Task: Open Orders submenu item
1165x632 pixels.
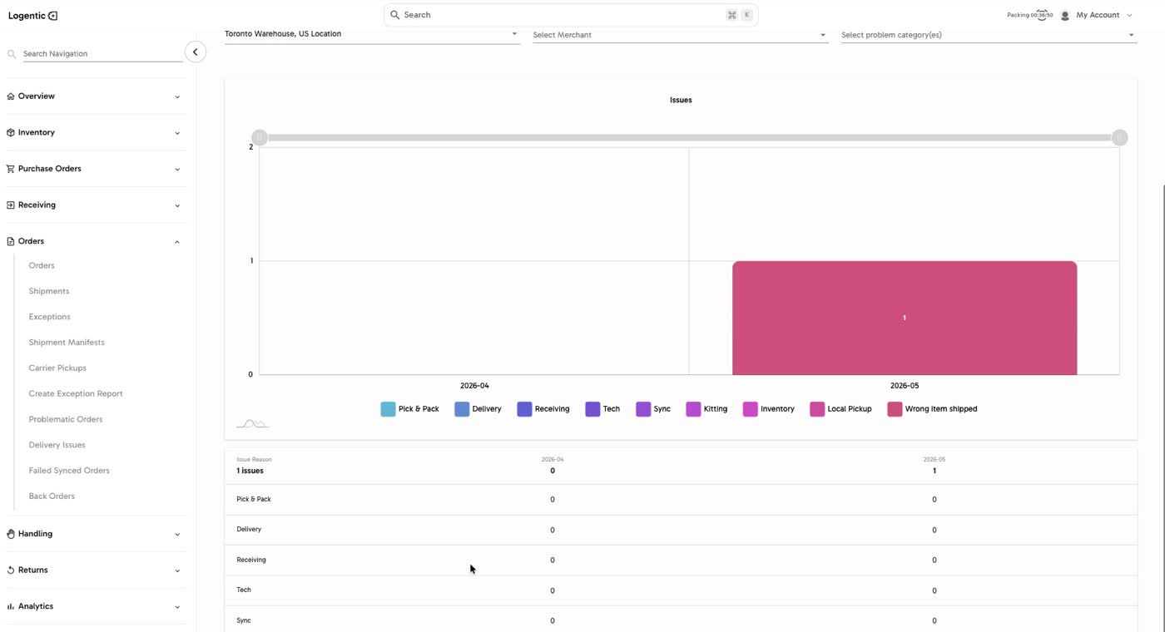Action: 42,265
